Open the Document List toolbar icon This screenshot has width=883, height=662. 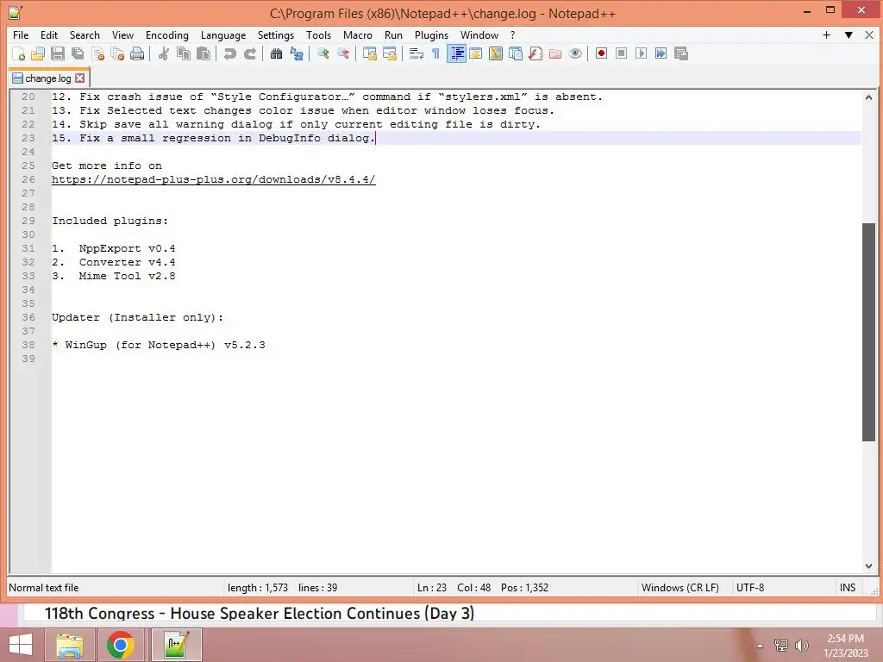tap(516, 53)
